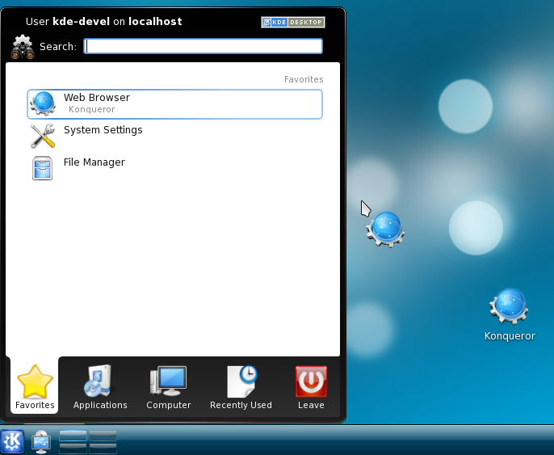Launch Konqueror Web Browser from Favorites

(x=174, y=103)
